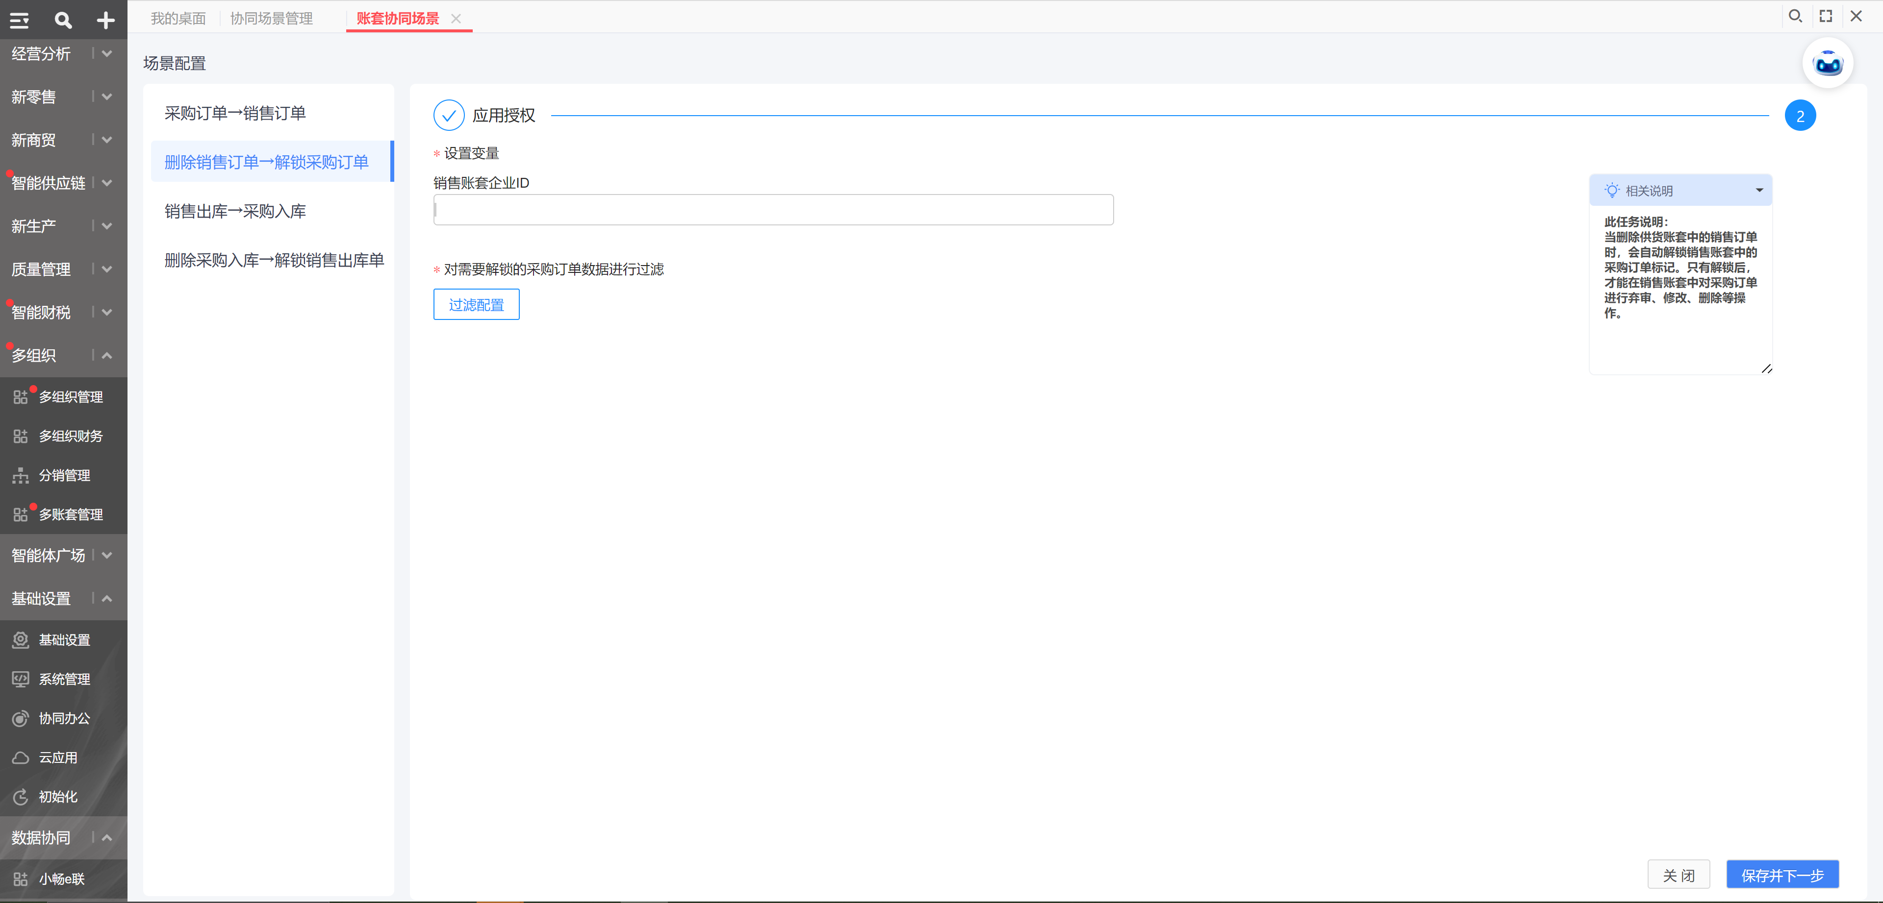The image size is (1883, 903).
Task: Click the 此任务说明 description text area
Action: pos(1680,291)
